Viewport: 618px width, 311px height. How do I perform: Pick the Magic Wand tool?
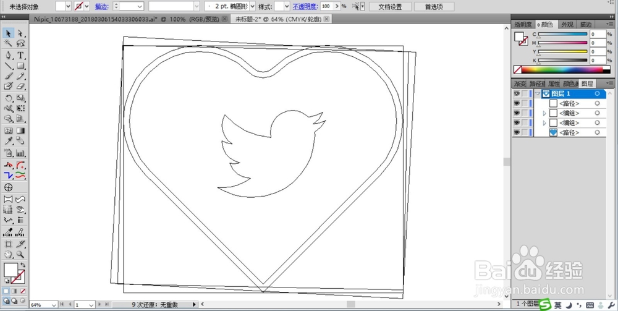[8, 43]
